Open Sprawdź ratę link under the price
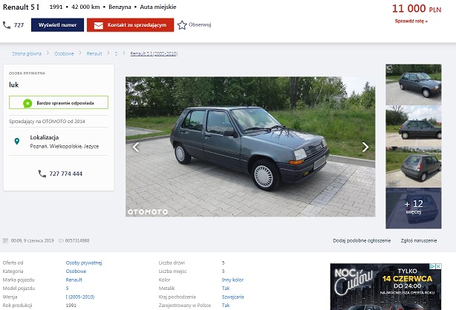This screenshot has height=310, width=456. click(411, 22)
